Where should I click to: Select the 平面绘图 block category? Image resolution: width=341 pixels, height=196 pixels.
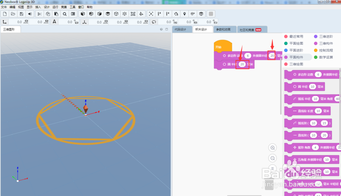point(294,43)
